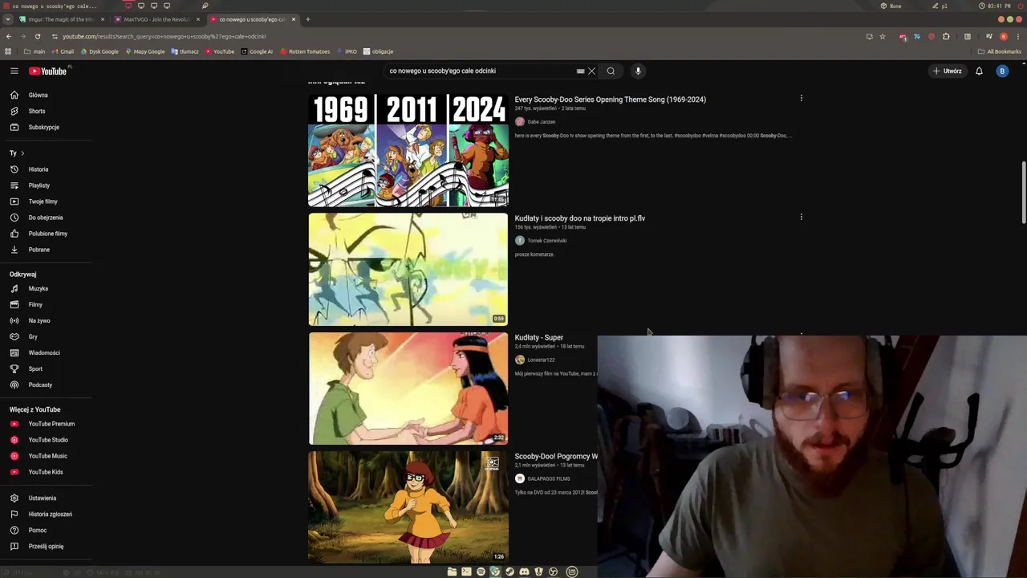Open the on-screen keyboard icon in search

pyautogui.click(x=580, y=71)
